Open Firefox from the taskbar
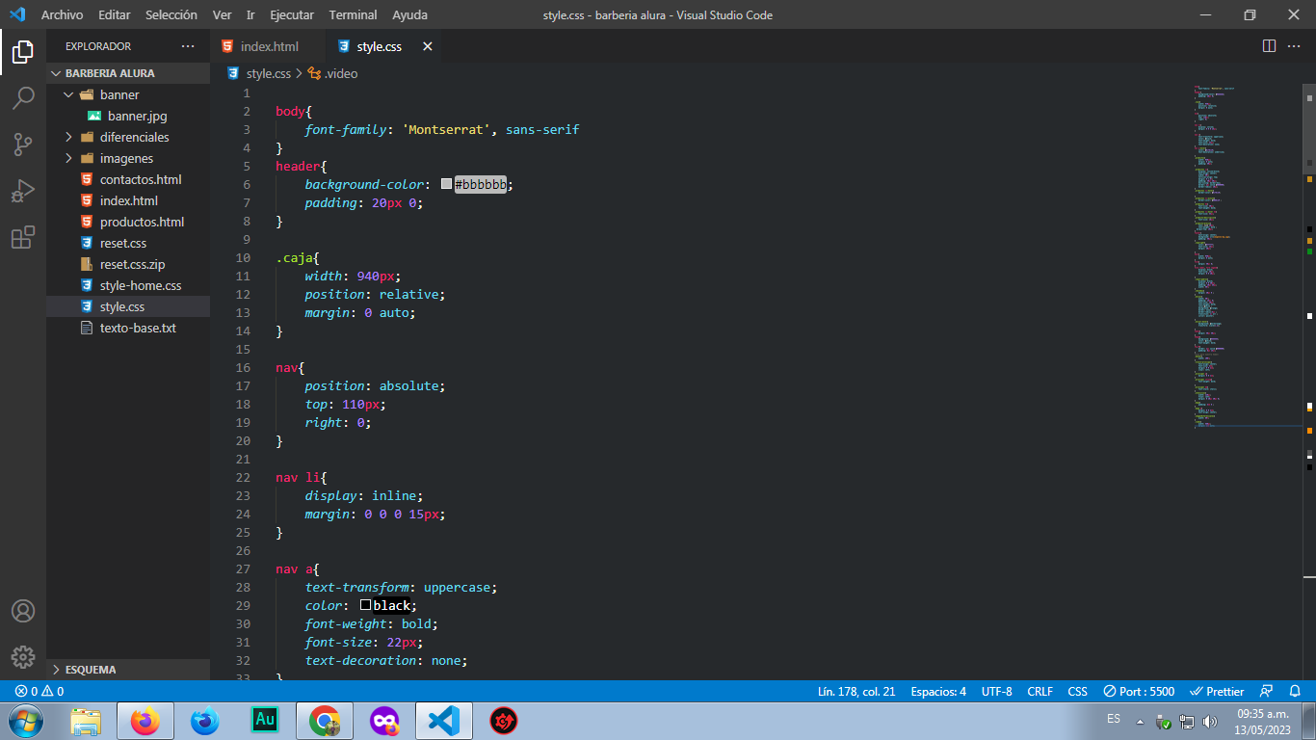Viewport: 1316px width, 740px height. 145,720
